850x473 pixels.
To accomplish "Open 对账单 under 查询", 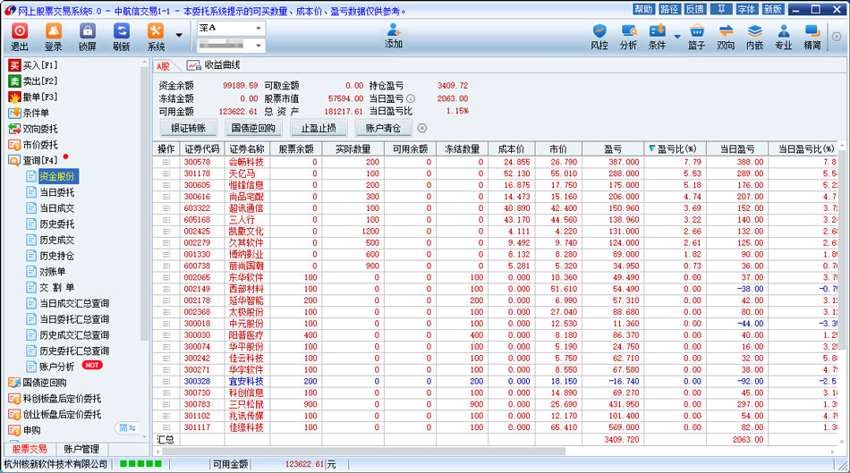I will [x=46, y=272].
